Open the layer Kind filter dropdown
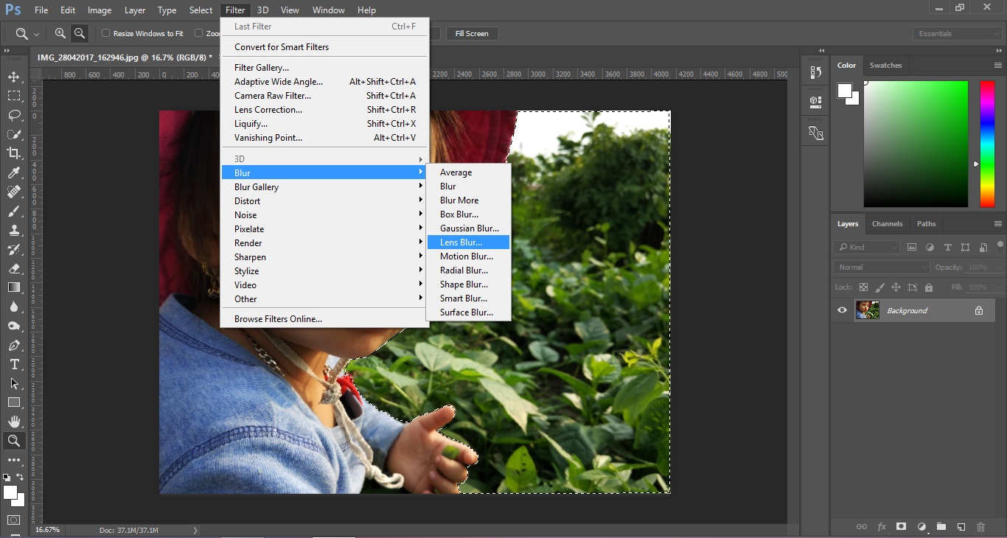The width and height of the screenshot is (1007, 538). tap(867, 248)
